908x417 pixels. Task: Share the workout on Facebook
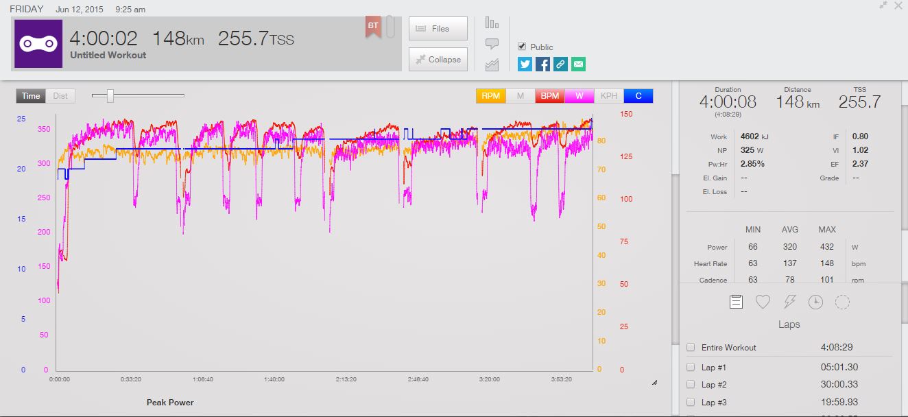pos(542,64)
